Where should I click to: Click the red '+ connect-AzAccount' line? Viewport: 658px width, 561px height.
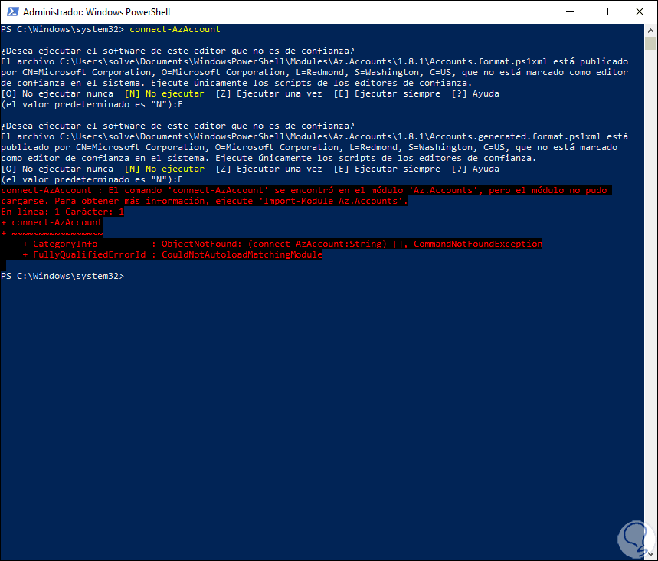(x=51, y=222)
